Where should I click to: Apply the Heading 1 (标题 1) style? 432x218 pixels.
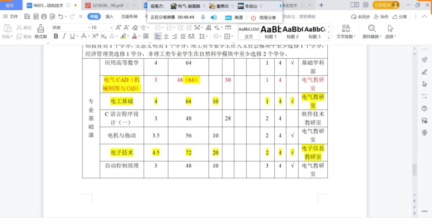click(270, 31)
